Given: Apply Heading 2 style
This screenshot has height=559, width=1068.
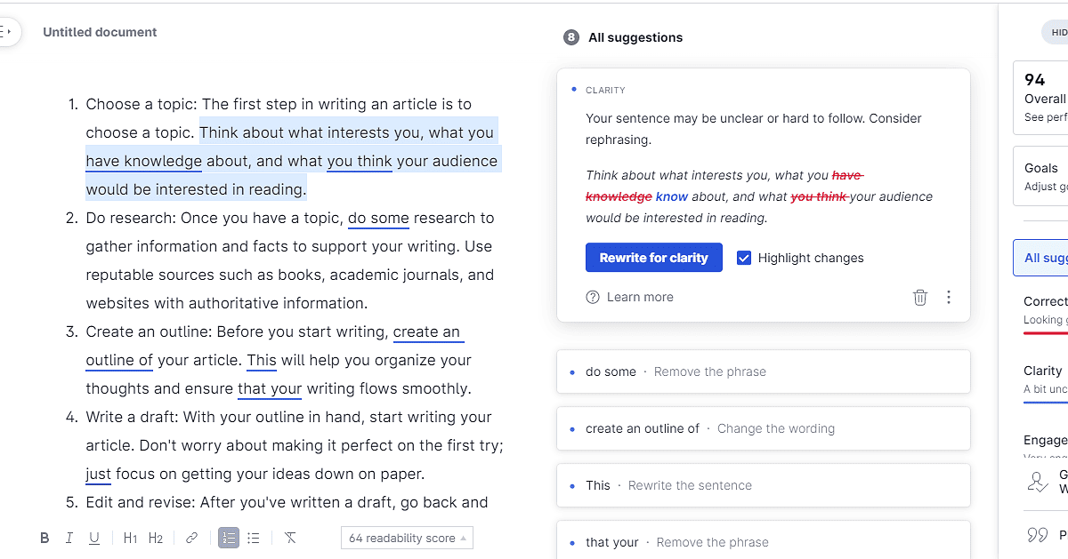Looking at the screenshot, I should pyautogui.click(x=156, y=538).
